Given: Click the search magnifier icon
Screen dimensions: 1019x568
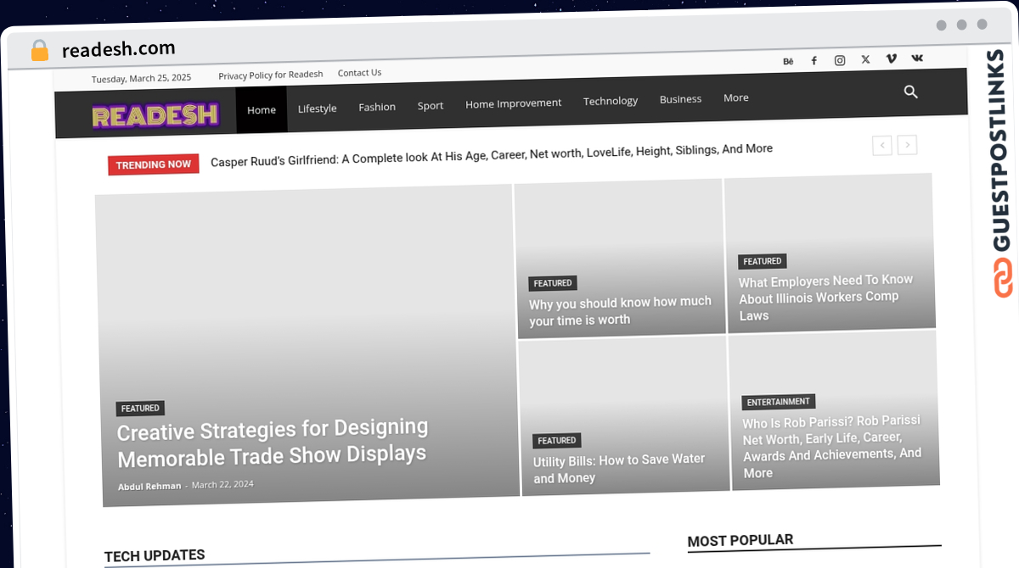Looking at the screenshot, I should [x=911, y=92].
